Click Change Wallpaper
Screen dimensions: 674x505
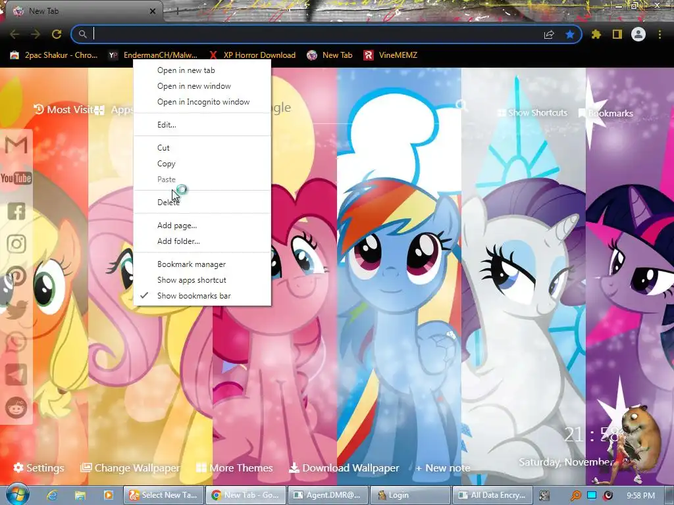point(131,468)
